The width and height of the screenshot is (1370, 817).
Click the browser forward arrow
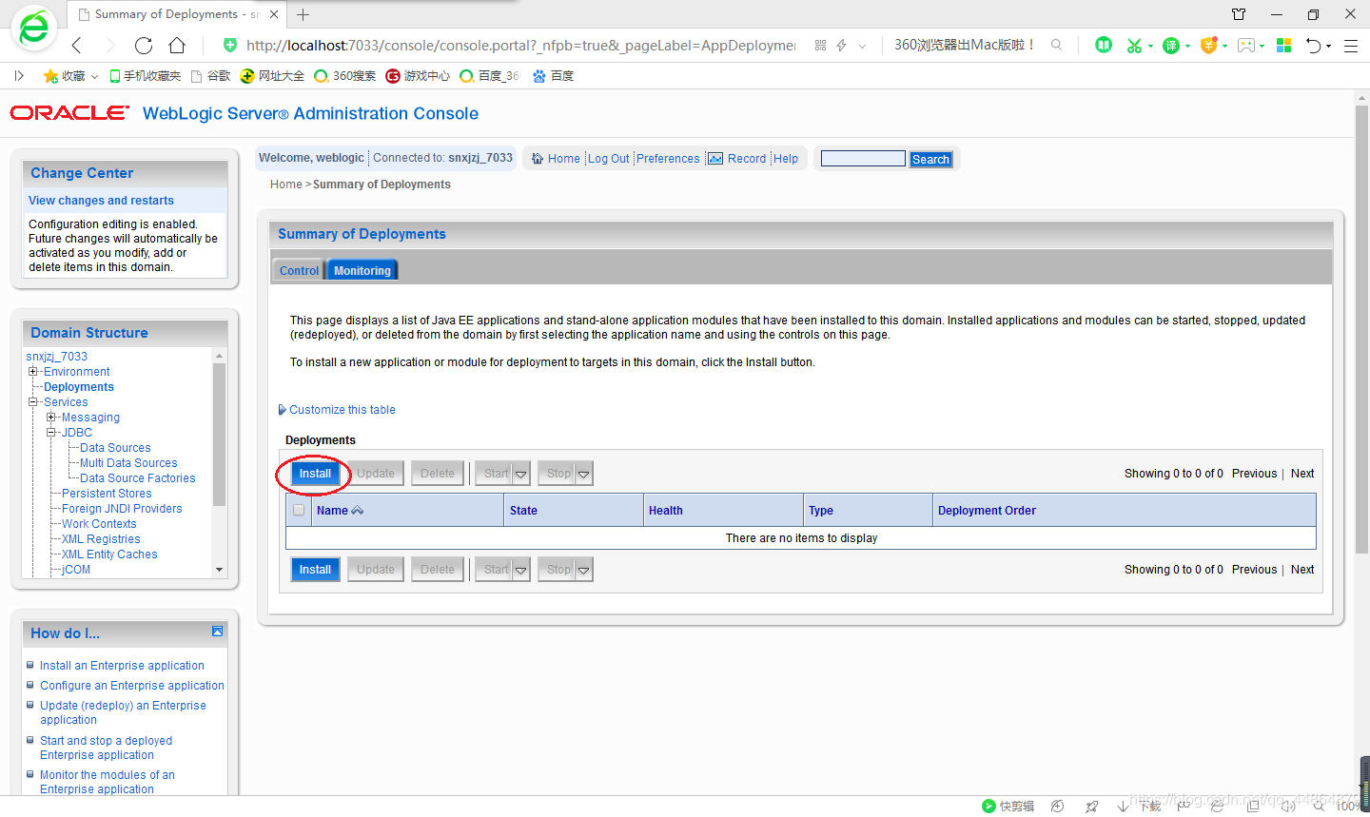(109, 45)
